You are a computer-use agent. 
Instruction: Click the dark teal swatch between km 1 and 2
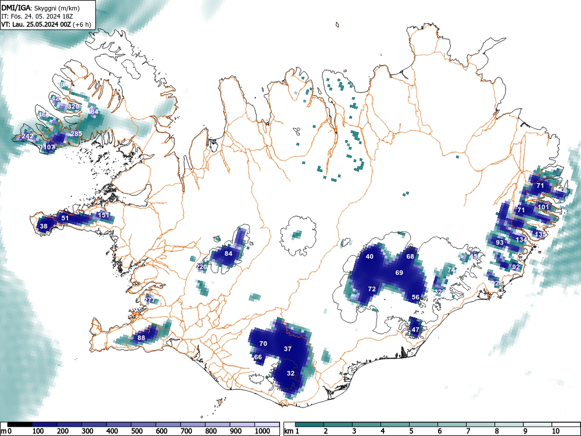[x=310, y=424]
